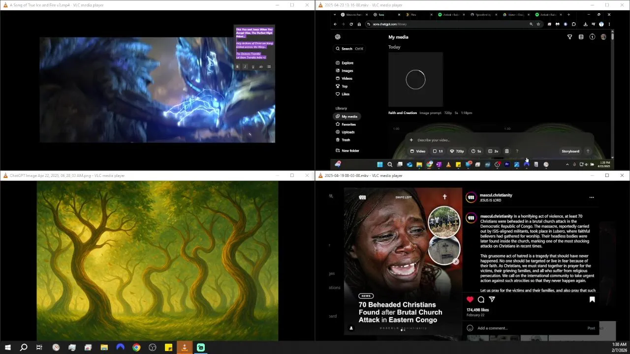Open the mascul.christianity profile header link

pos(496,195)
